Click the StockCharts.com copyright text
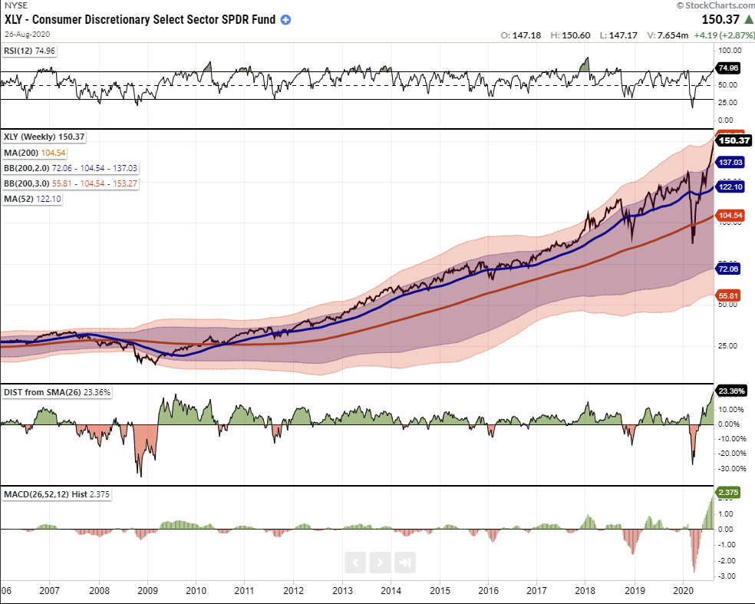Viewport: 755px width, 604px height. pyautogui.click(x=716, y=5)
